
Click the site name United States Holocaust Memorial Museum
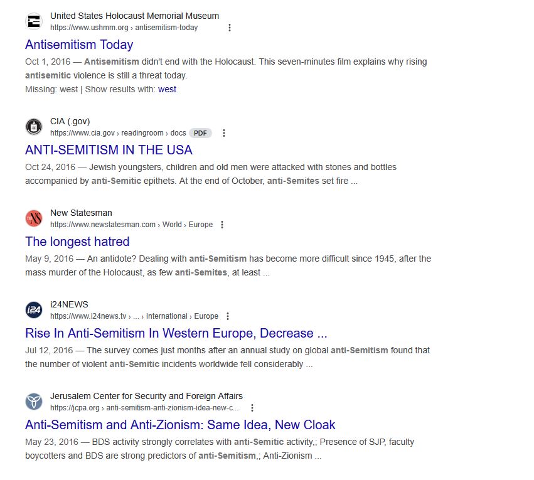134,16
